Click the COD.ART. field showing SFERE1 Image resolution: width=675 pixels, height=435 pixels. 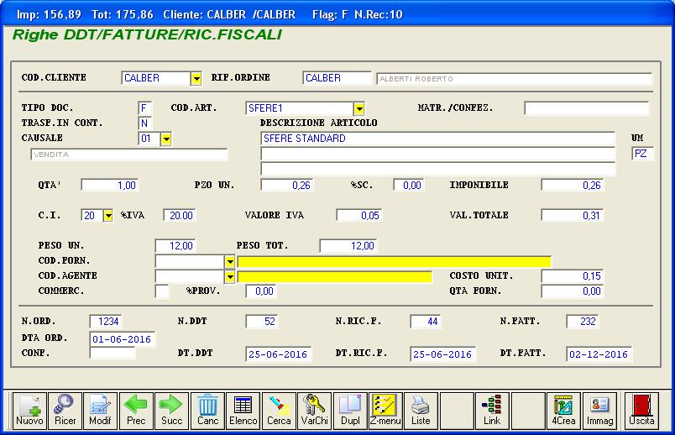(x=300, y=108)
